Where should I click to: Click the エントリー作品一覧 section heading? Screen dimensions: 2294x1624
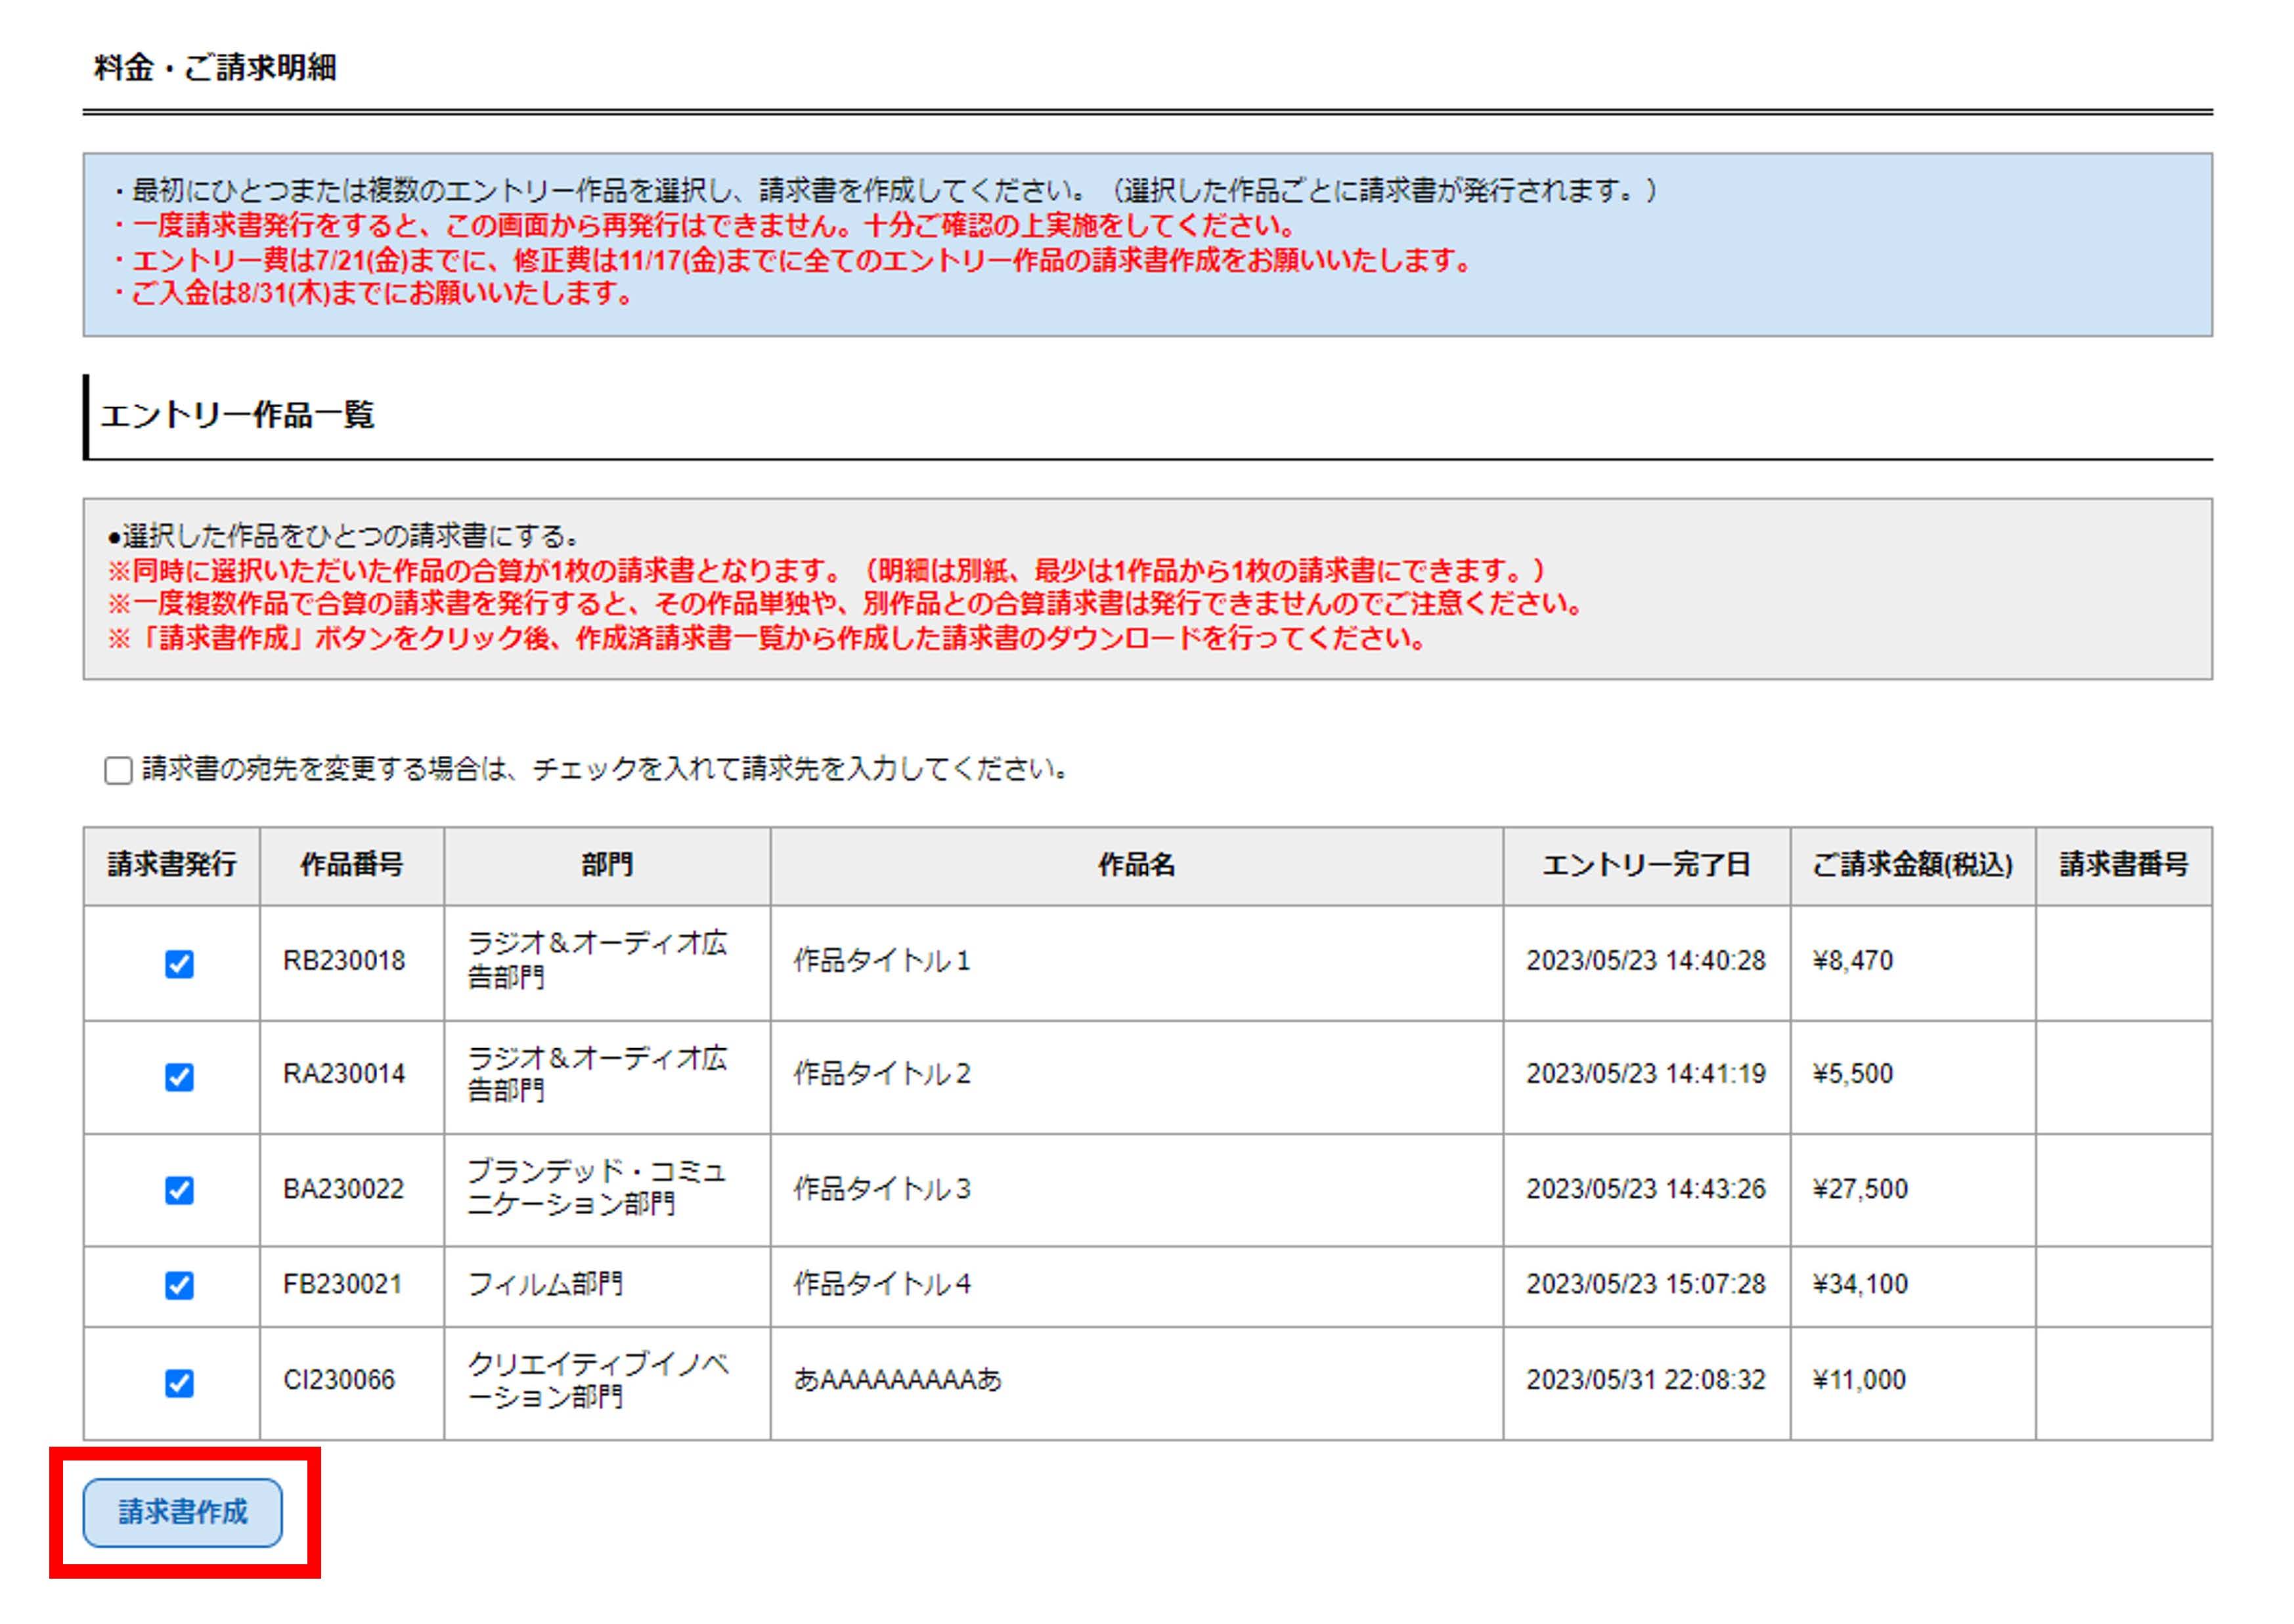(x=237, y=415)
